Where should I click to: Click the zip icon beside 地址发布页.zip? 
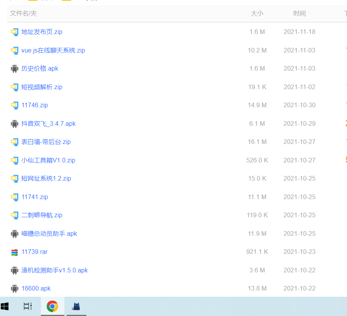coord(14,32)
